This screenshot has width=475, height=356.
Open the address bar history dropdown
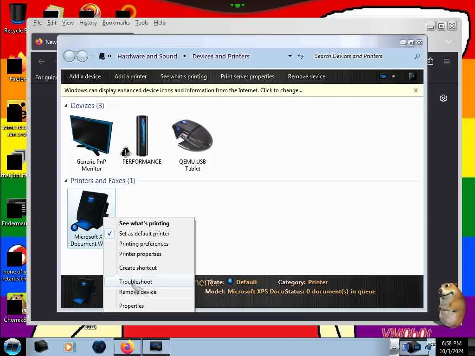coord(290,56)
